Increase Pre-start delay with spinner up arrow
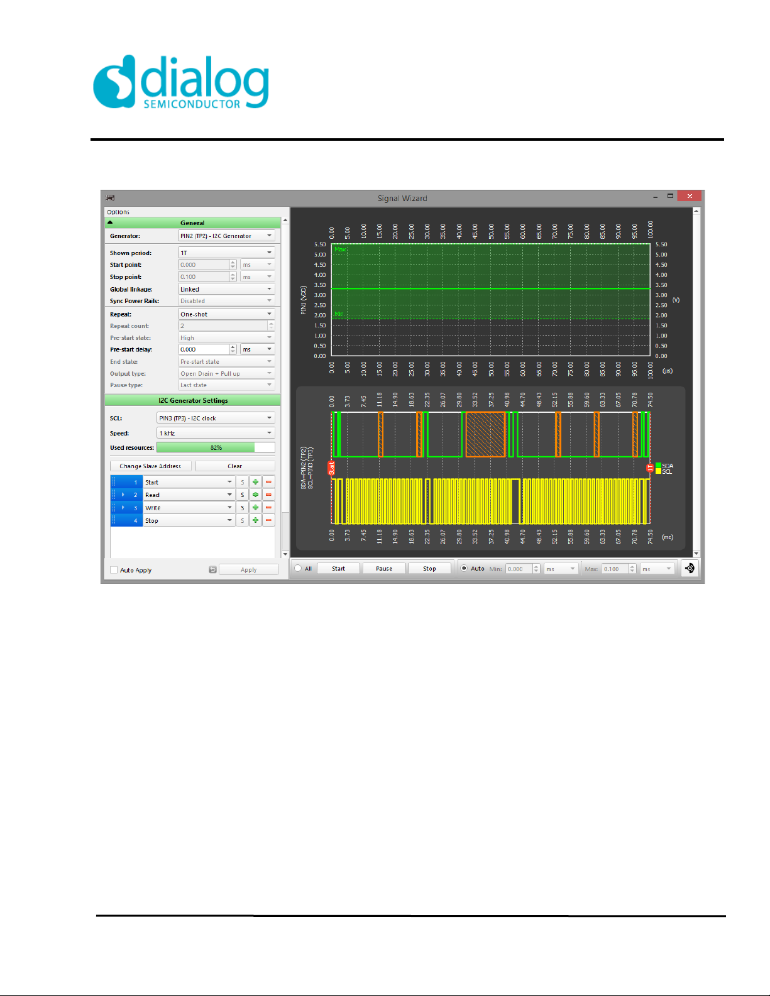Screen dimensions: 770x996 coord(233,347)
